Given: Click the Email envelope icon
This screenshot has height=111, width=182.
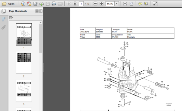Looking at the screenshot, I should pyautogui.click(x=60, y=4).
